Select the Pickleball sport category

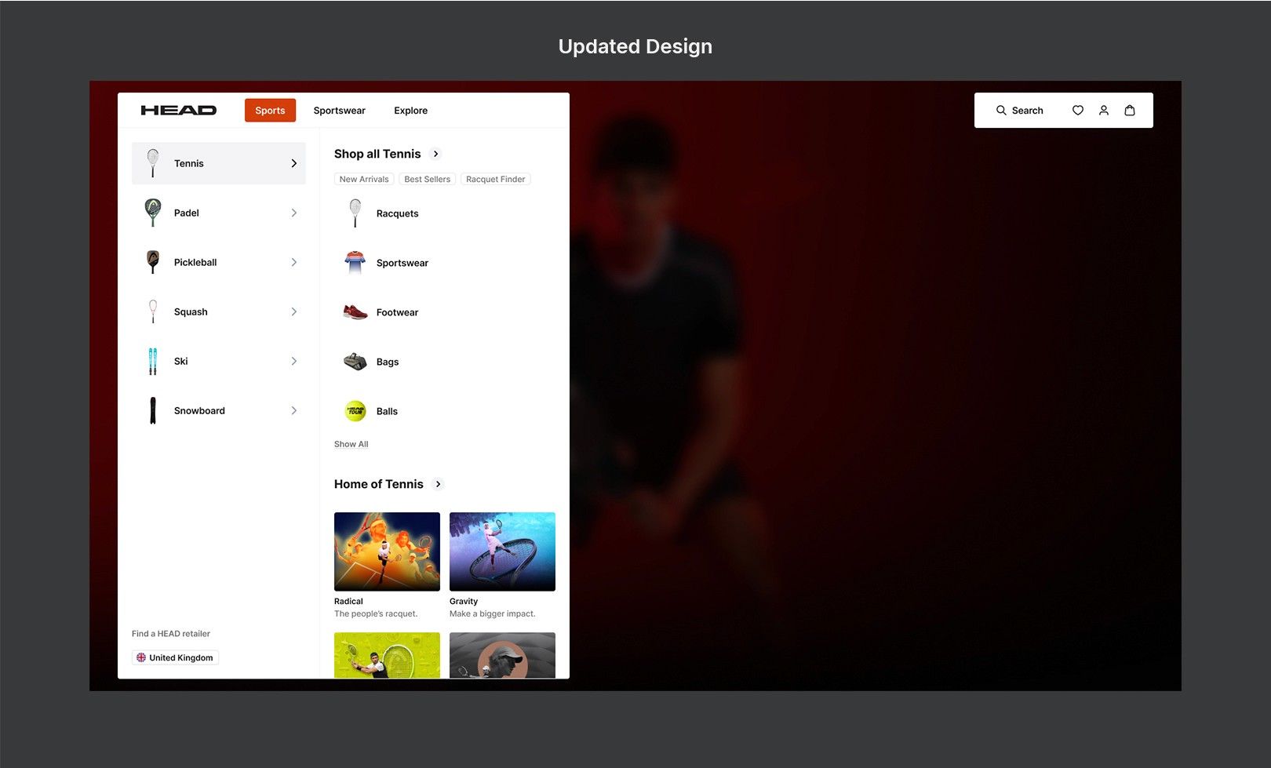pyautogui.click(x=219, y=262)
